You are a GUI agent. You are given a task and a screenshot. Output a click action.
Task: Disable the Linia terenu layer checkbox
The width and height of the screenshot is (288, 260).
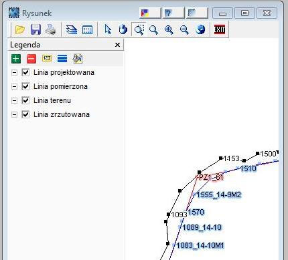coord(25,100)
